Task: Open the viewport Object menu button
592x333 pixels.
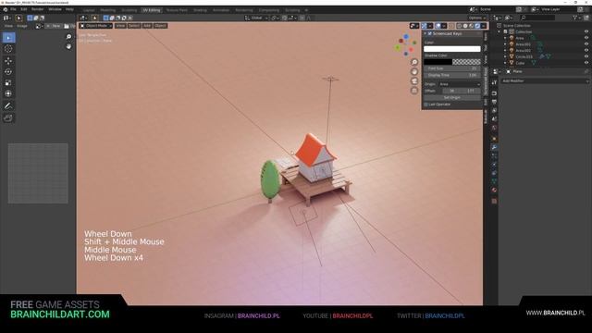Action: click(160, 26)
